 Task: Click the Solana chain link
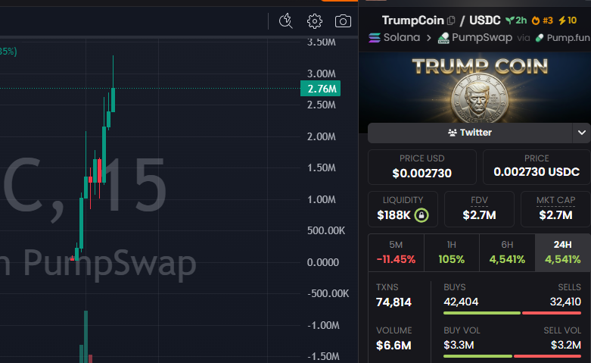click(401, 38)
